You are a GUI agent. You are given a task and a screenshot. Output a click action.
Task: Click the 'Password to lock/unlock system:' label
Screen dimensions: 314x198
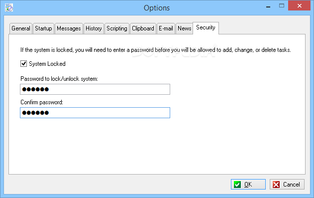[x=59, y=79]
